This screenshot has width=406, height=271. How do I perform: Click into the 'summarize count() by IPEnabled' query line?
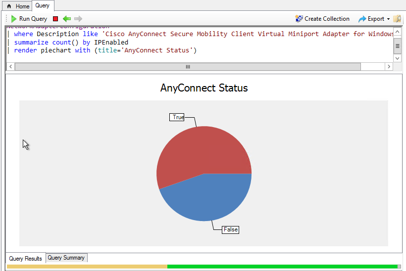[71, 42]
